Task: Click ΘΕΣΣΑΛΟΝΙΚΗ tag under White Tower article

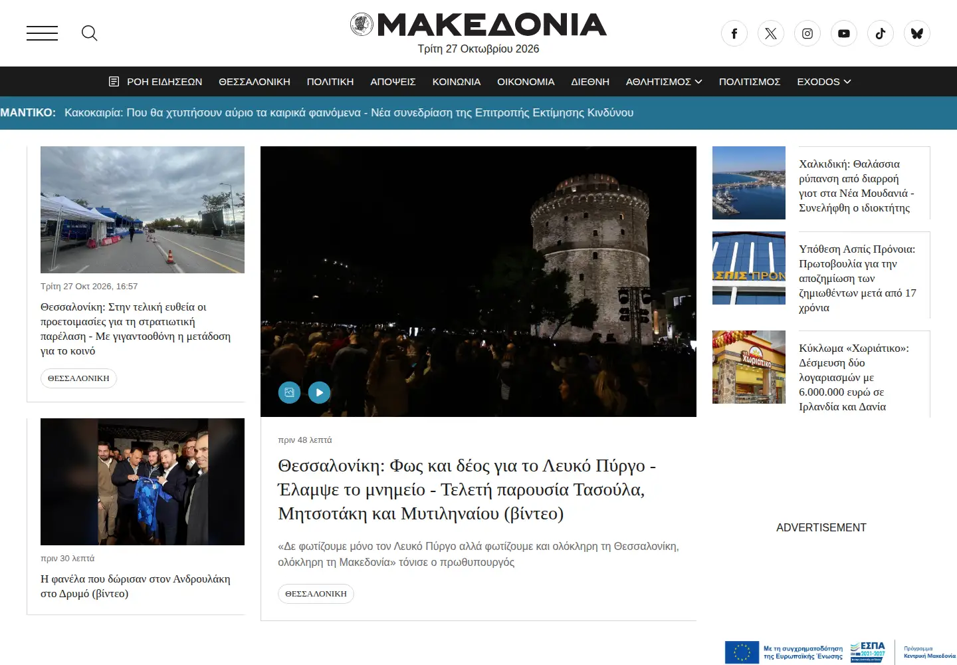Action: point(316,594)
